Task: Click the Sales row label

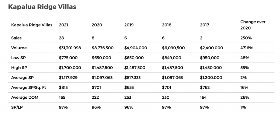Action: 16,38
